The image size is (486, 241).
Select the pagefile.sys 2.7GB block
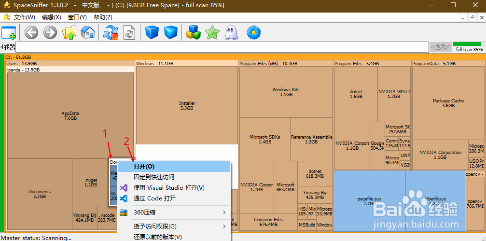coord(370,201)
